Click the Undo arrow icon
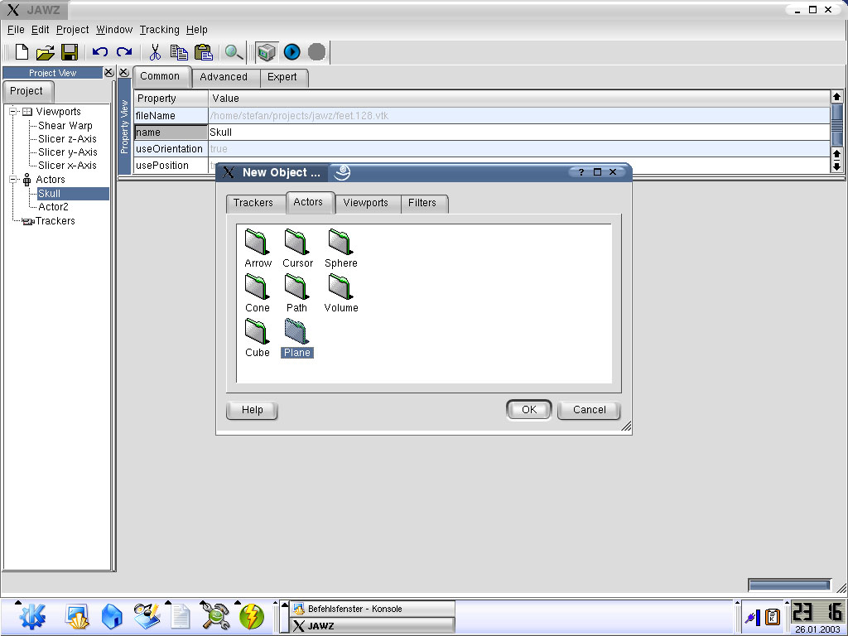This screenshot has width=848, height=636. point(100,52)
